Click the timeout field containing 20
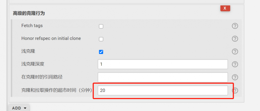The width and height of the screenshot is (260, 111). click(163, 91)
